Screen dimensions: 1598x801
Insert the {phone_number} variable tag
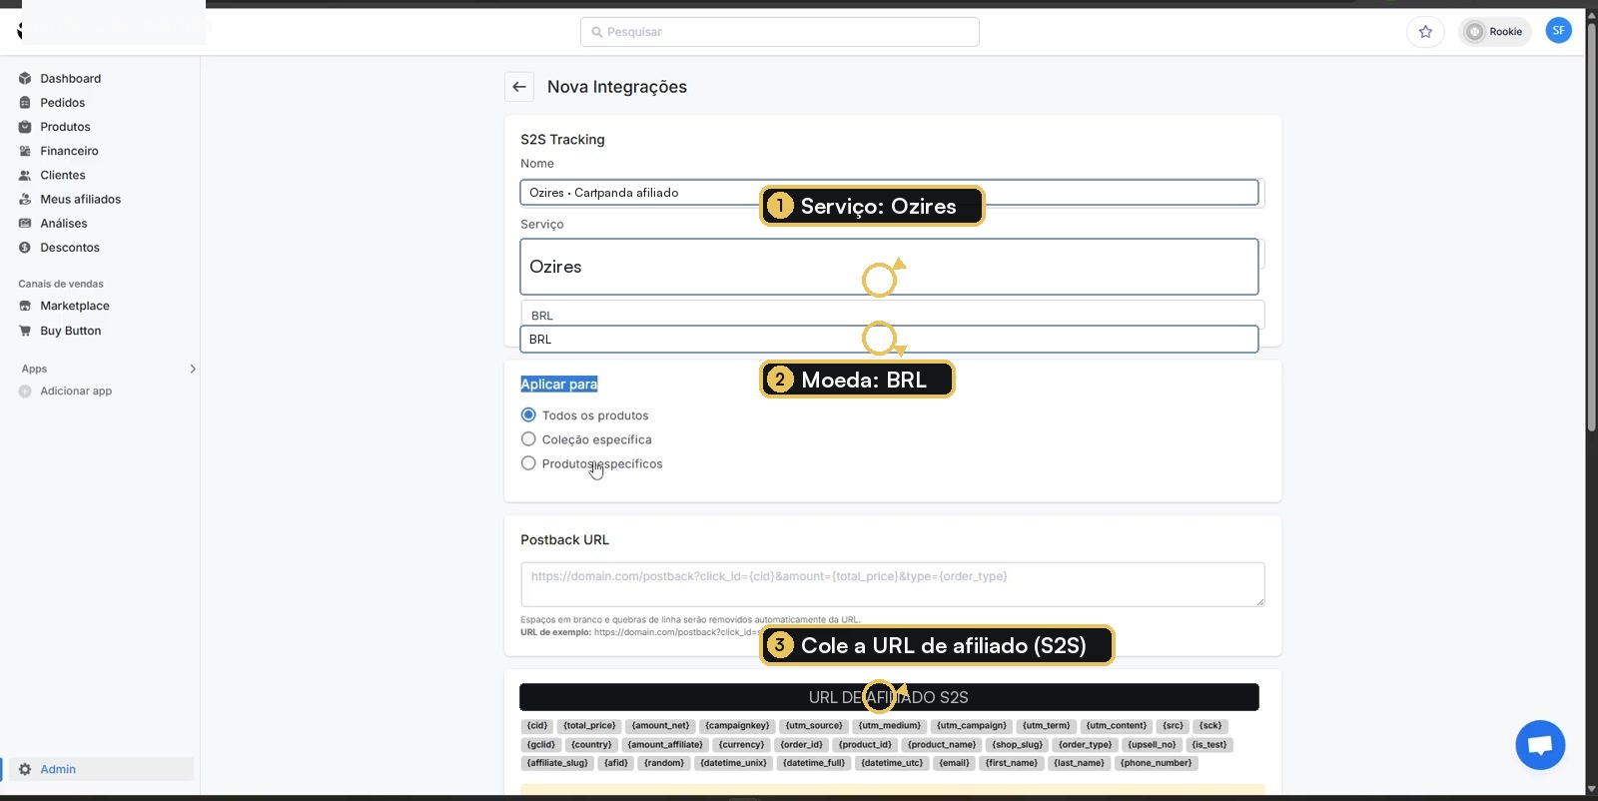(x=1156, y=763)
